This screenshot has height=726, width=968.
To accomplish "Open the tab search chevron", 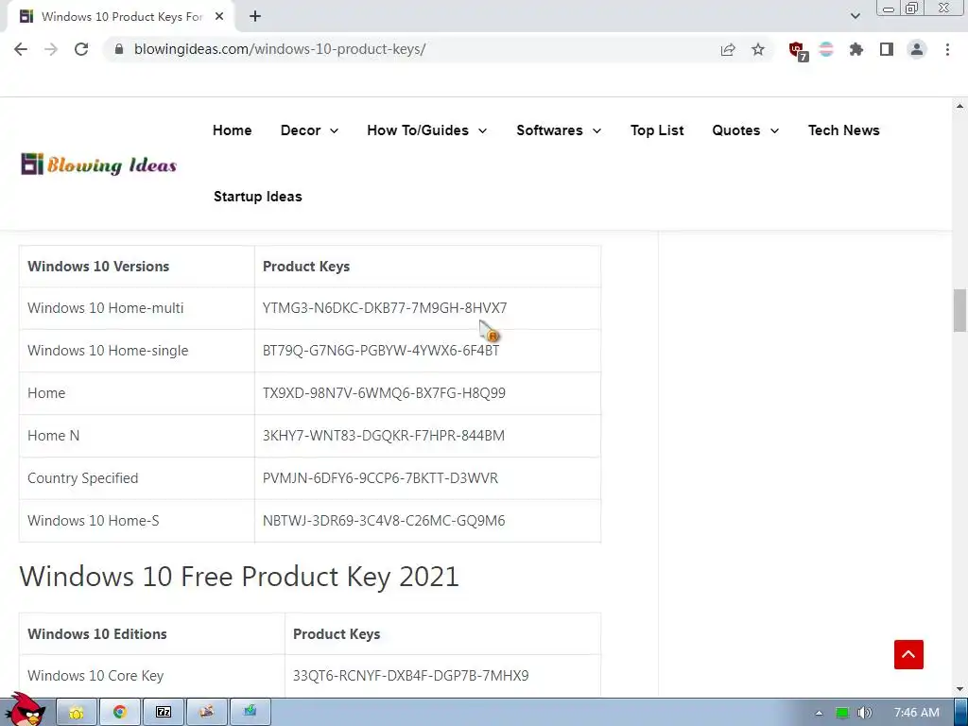I will tap(855, 16).
